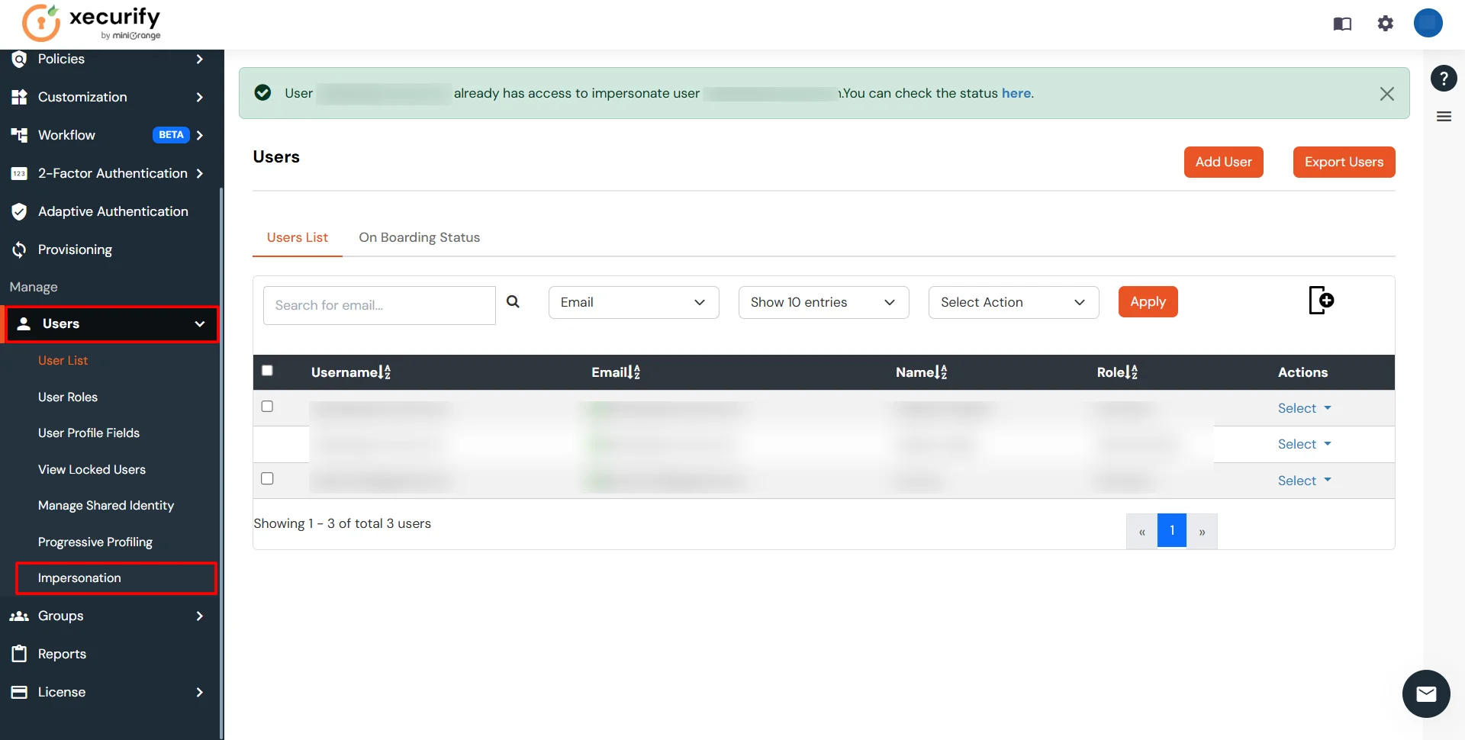Click the hamburger menu icon on right edge
Screen dimensions: 1465x740
pyautogui.click(x=1444, y=116)
